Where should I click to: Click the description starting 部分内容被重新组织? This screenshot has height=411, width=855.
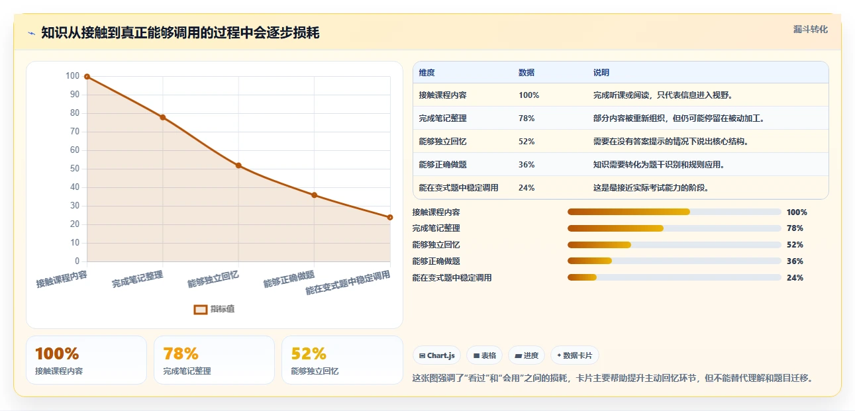click(x=679, y=118)
